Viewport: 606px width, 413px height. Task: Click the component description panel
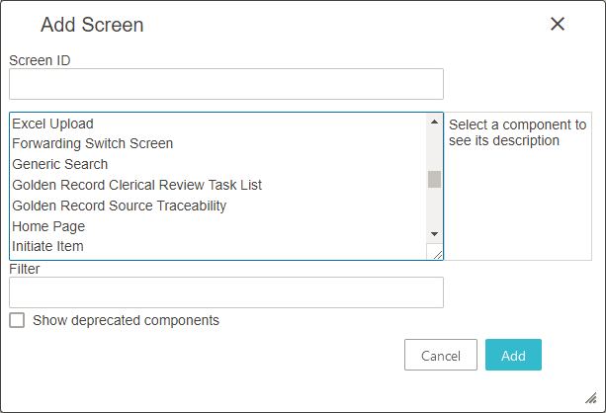click(x=517, y=186)
